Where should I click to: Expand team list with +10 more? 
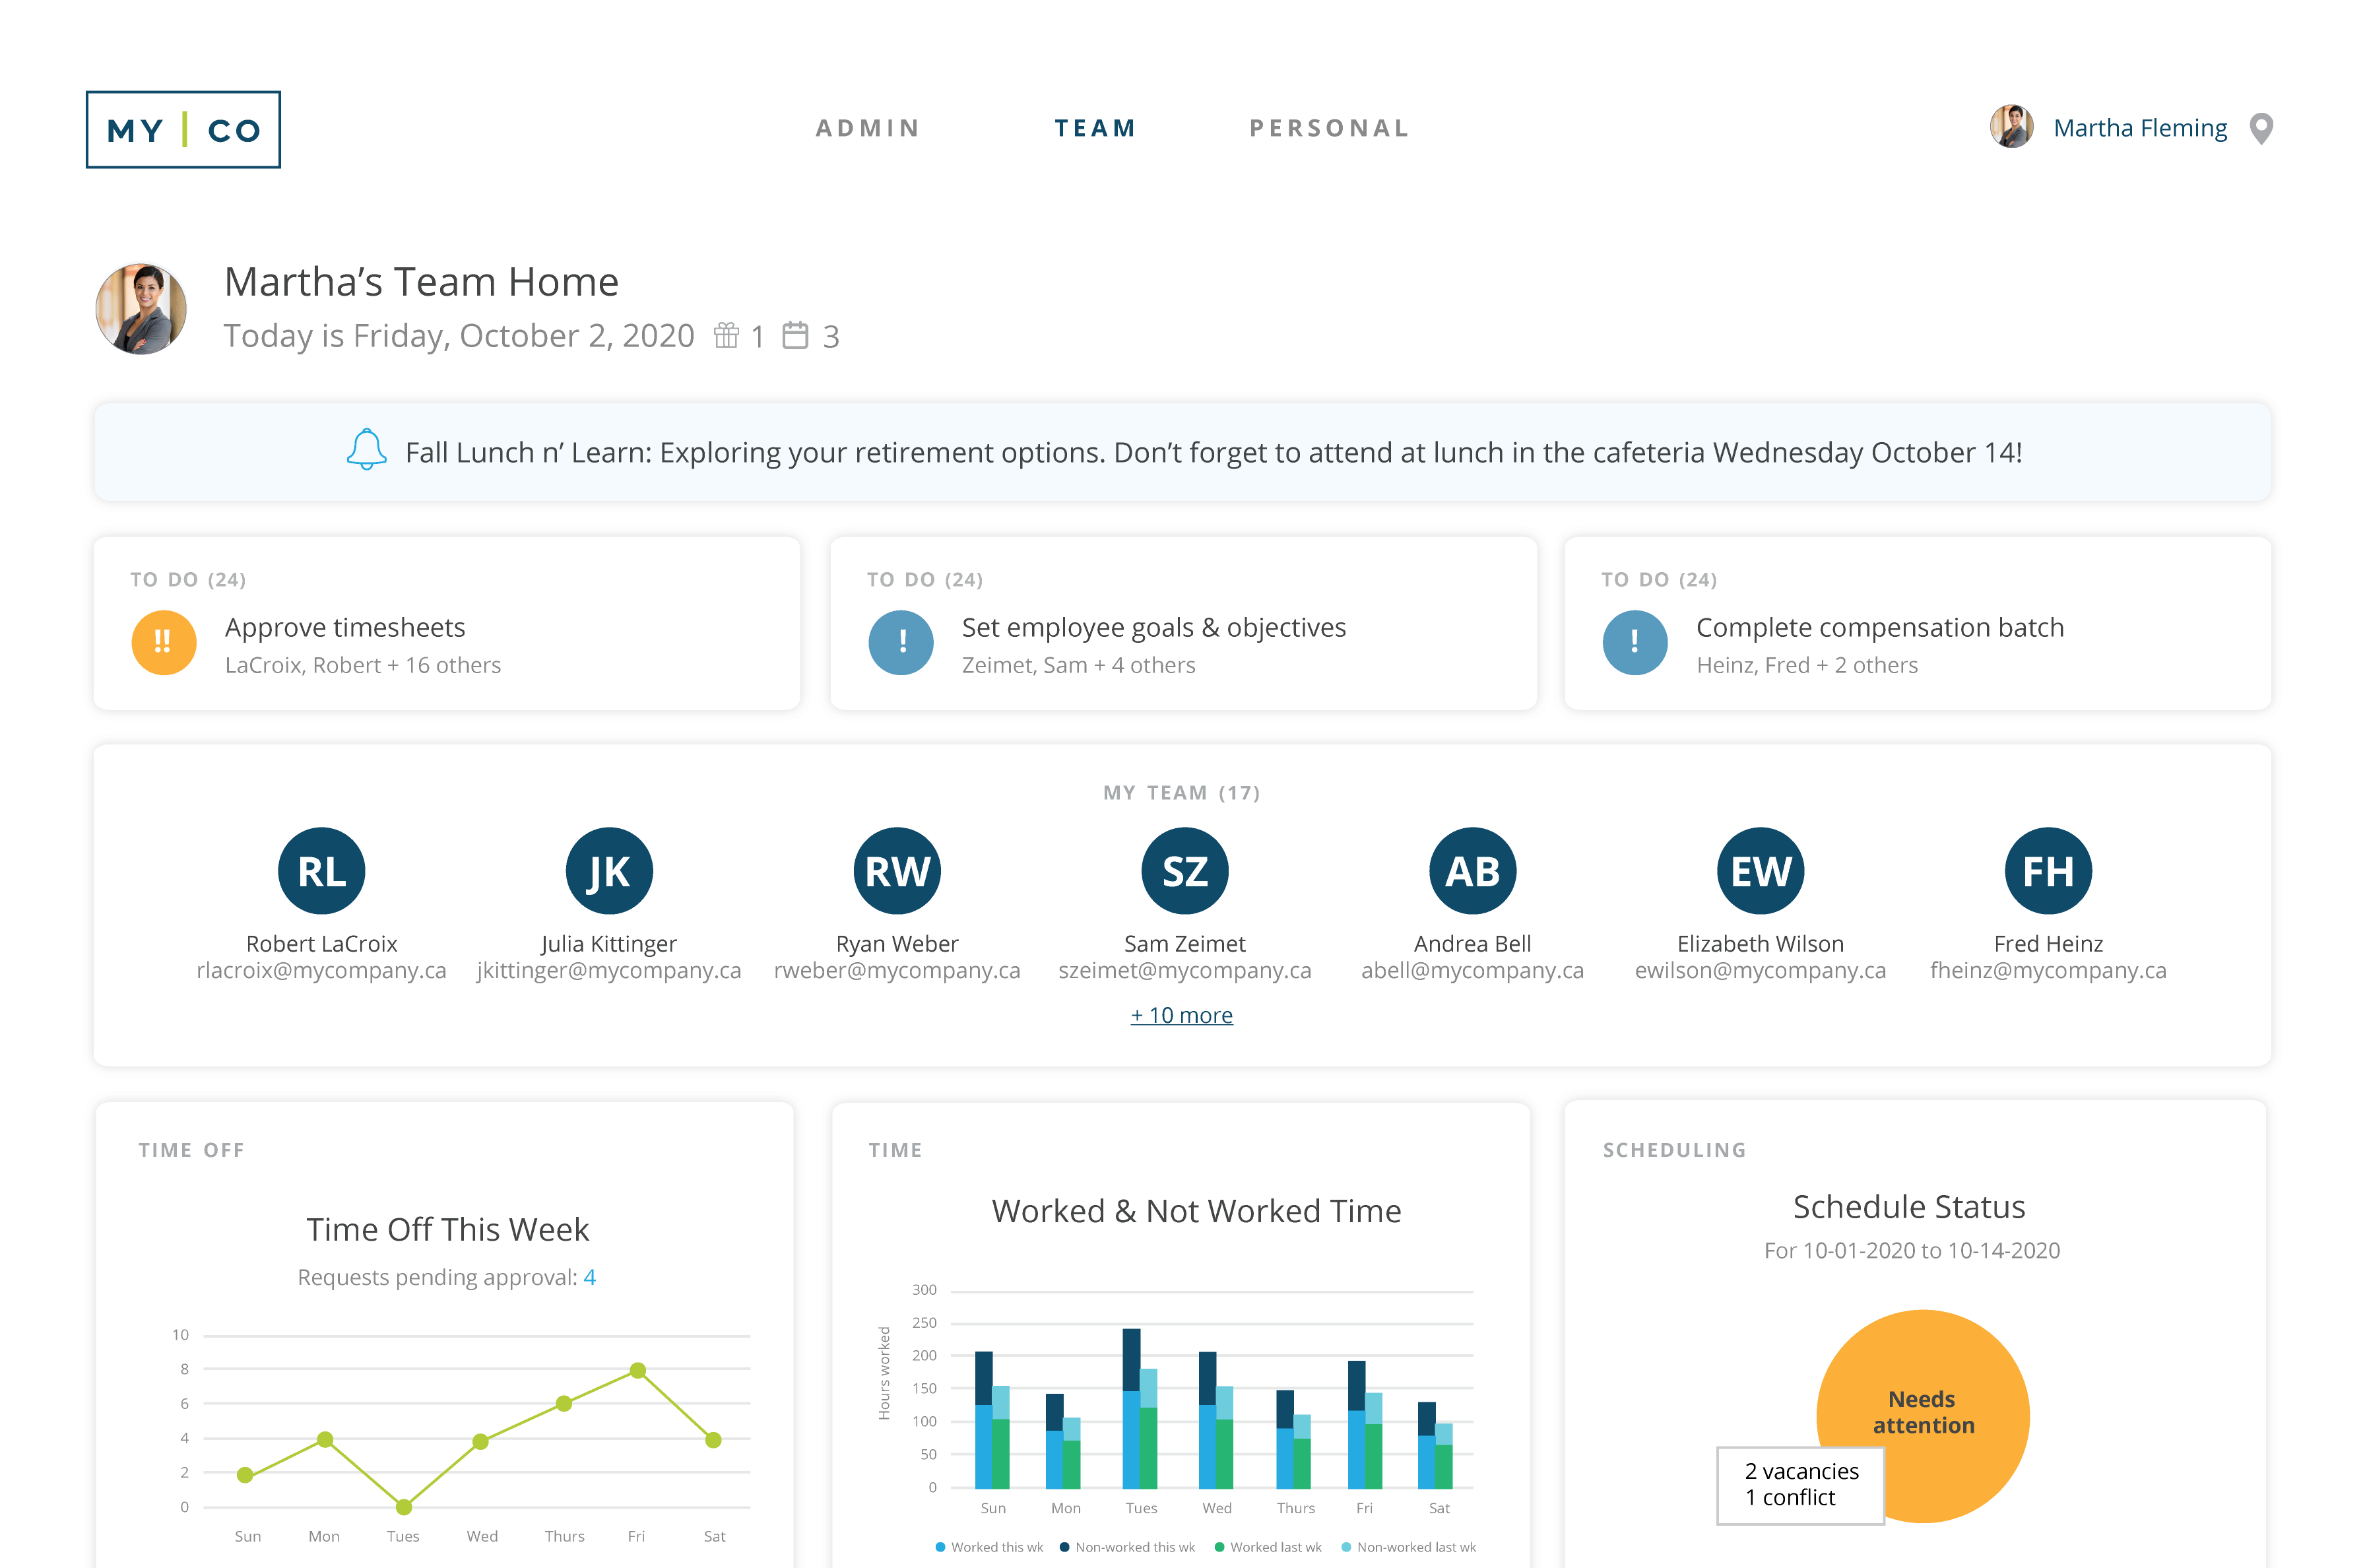[x=1181, y=1015]
